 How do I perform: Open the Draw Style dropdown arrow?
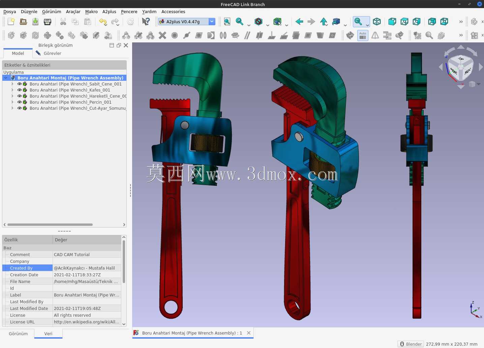(268, 25)
